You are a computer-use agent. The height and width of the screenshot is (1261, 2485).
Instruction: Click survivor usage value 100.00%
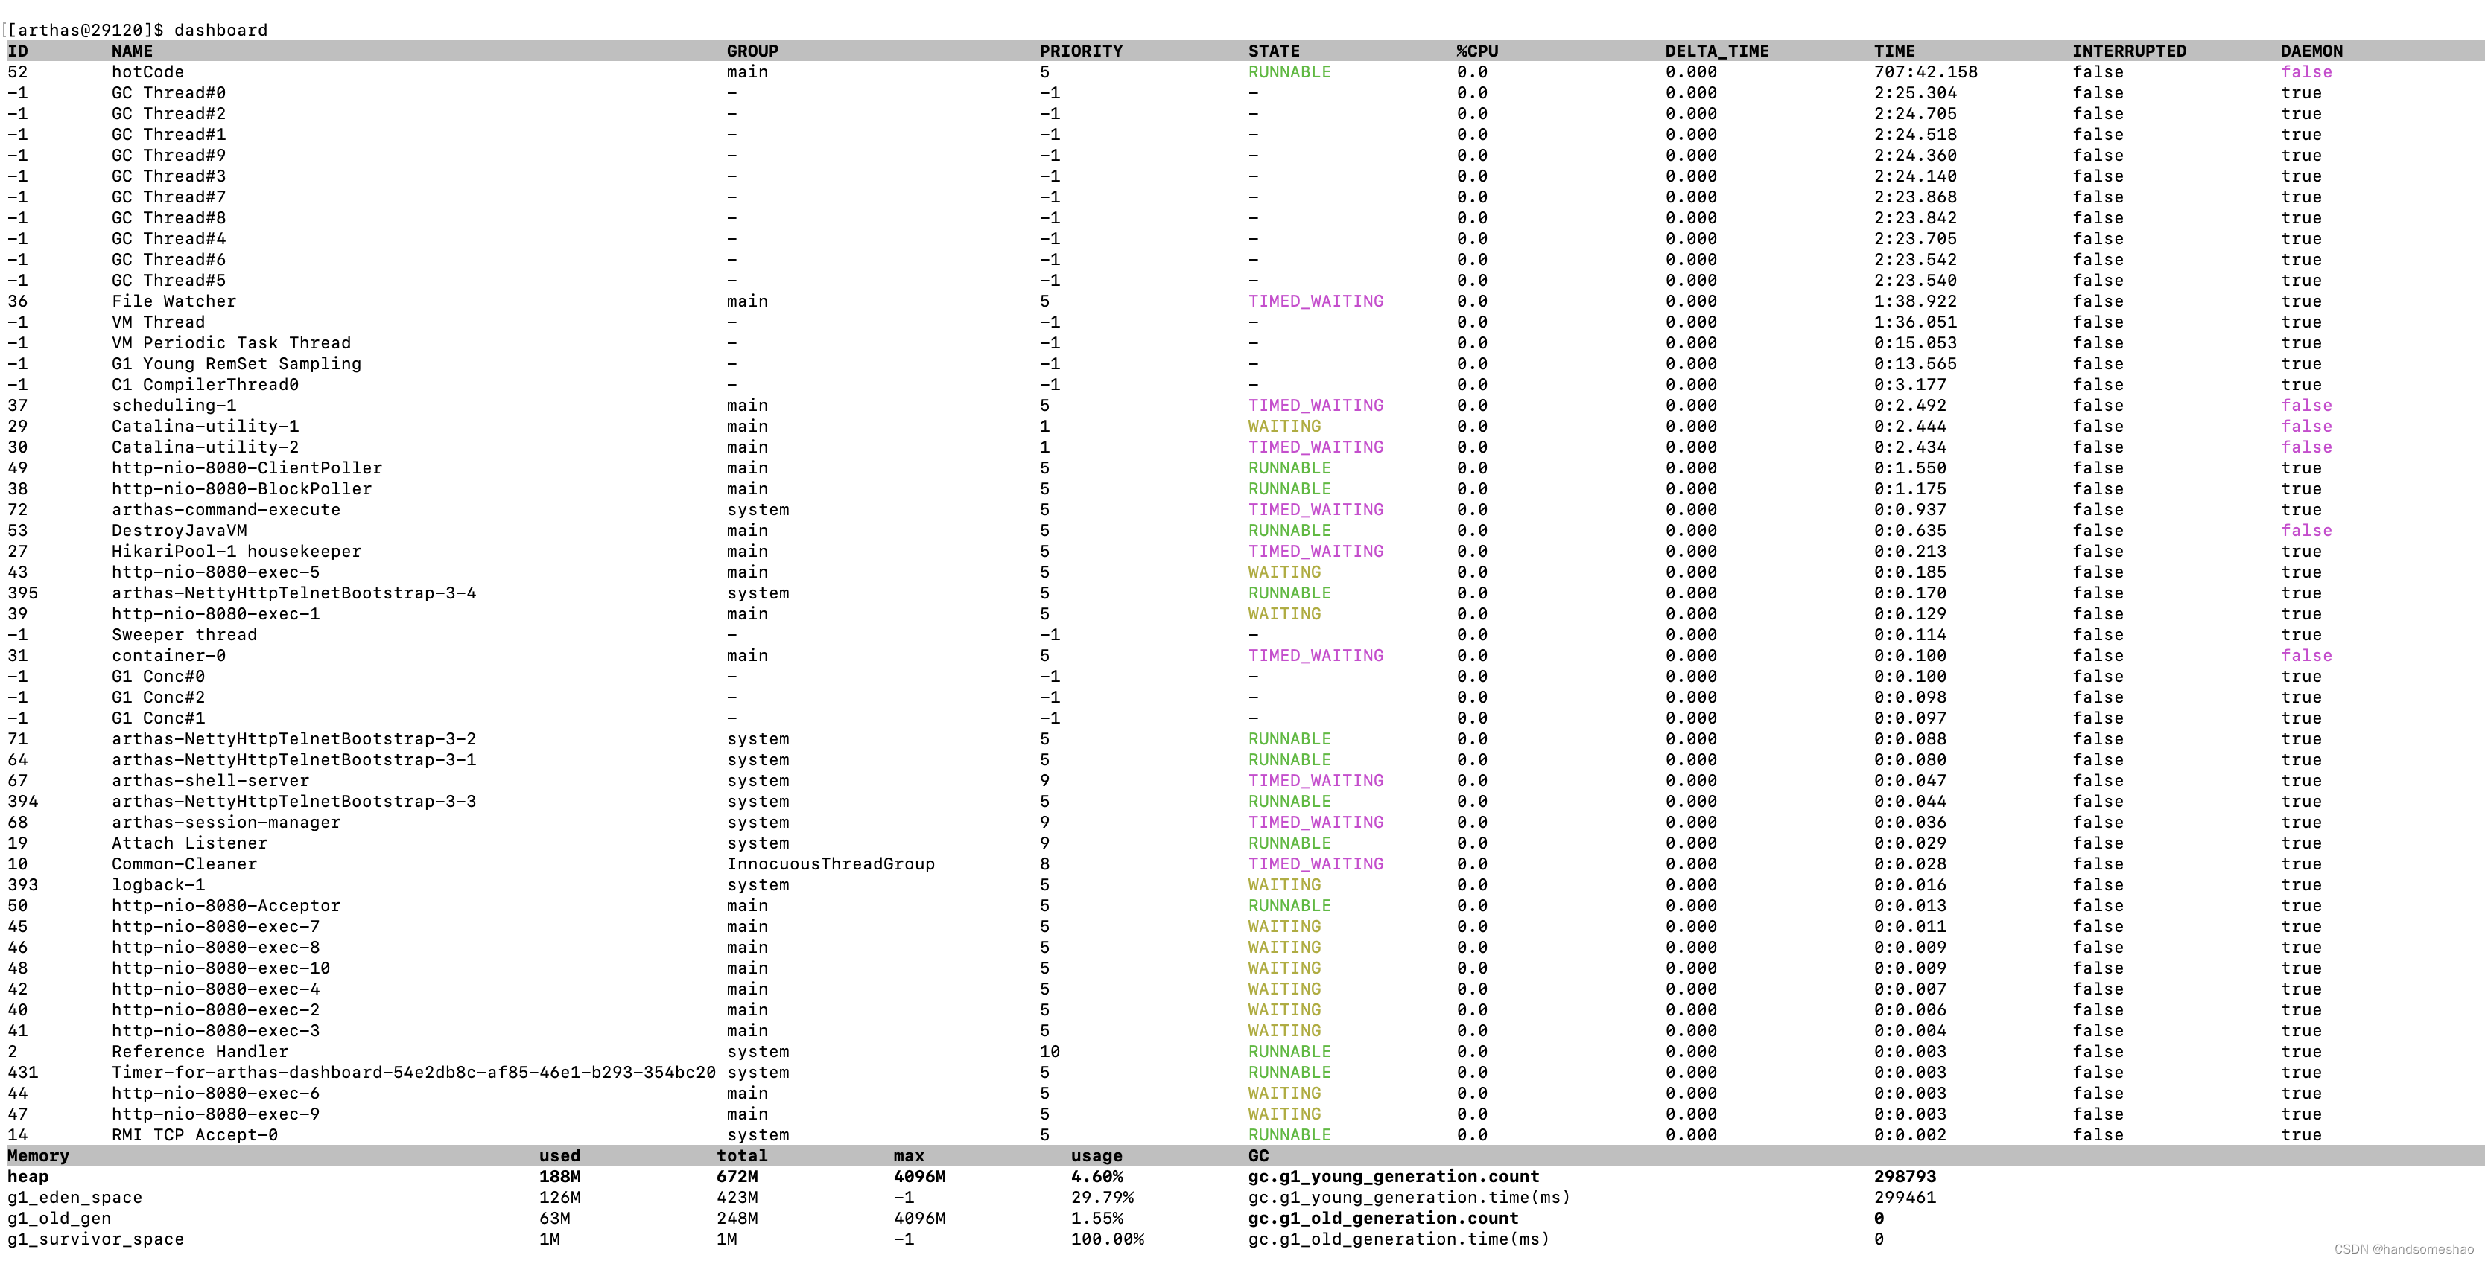point(1108,1239)
